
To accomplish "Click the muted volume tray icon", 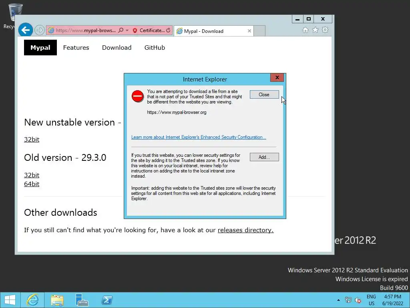I will [358, 300].
